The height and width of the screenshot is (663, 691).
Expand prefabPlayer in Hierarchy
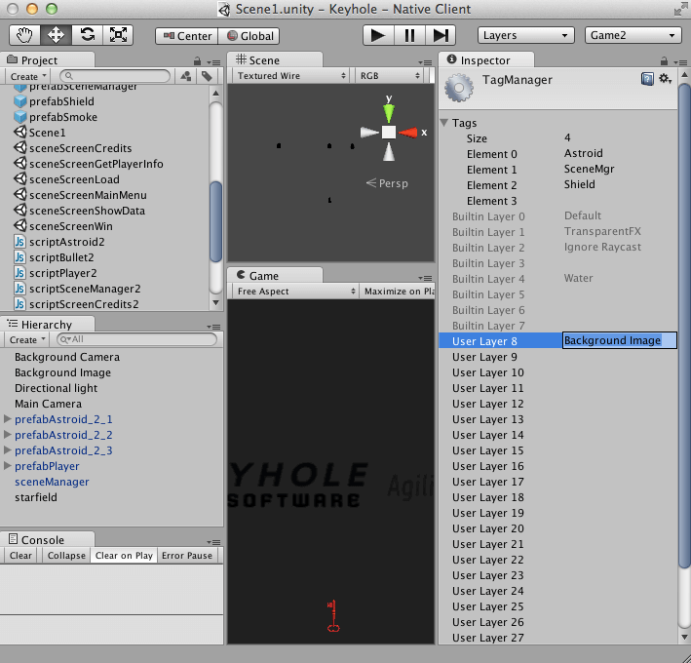(x=9, y=466)
